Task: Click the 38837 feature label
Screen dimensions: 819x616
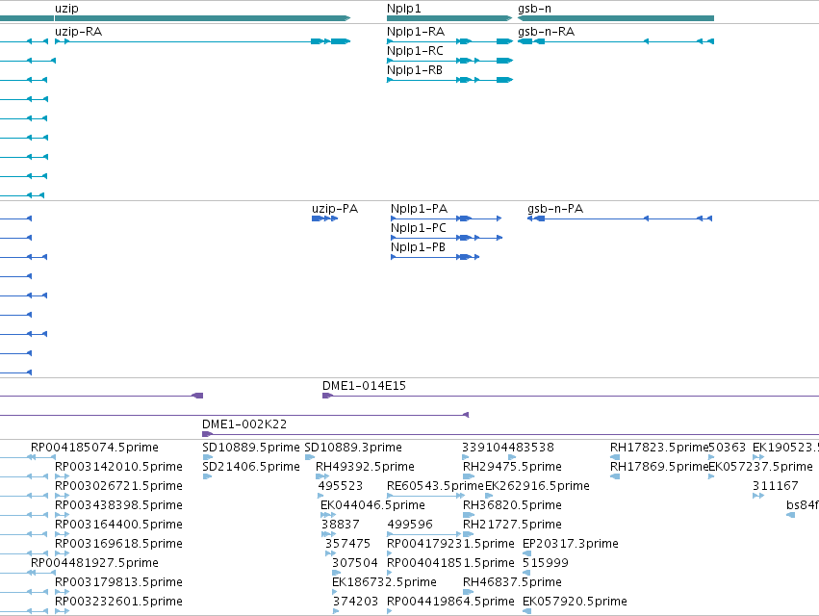Action: [341, 524]
